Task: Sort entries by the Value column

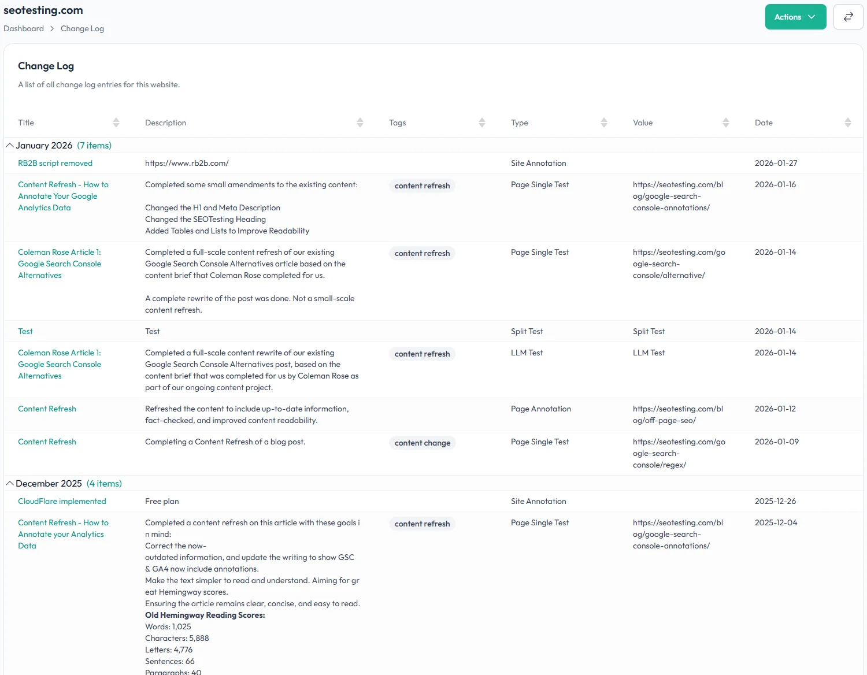Action: pyautogui.click(x=727, y=123)
